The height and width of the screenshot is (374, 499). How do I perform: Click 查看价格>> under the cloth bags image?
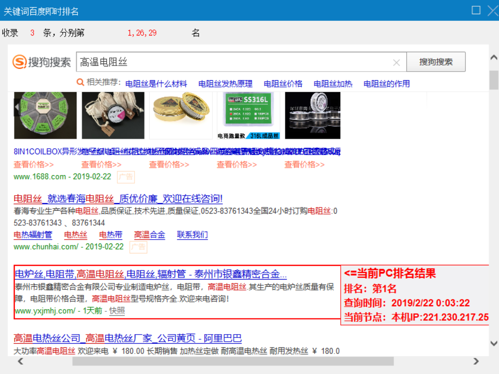(x=101, y=165)
